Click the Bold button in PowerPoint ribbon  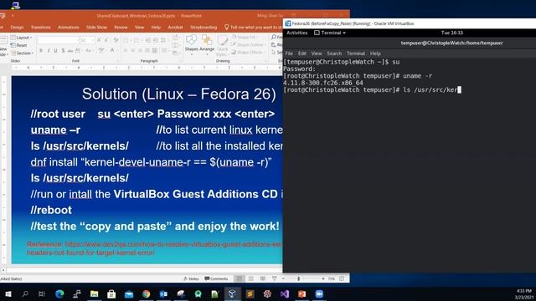point(41,50)
